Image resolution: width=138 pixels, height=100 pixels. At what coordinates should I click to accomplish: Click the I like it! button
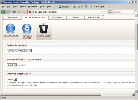pos(78,7)
